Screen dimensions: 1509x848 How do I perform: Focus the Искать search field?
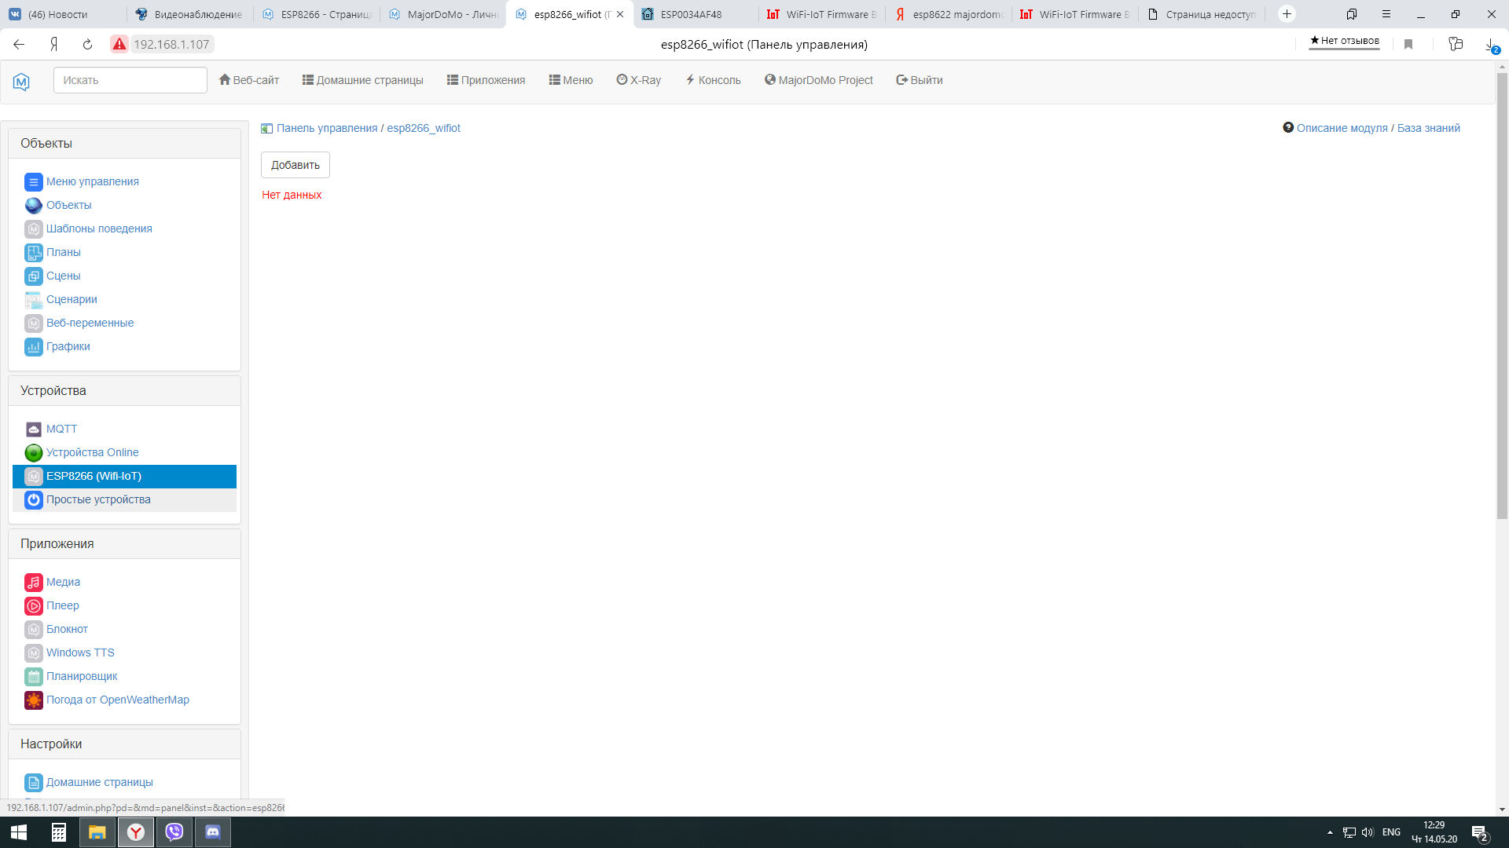coord(130,80)
